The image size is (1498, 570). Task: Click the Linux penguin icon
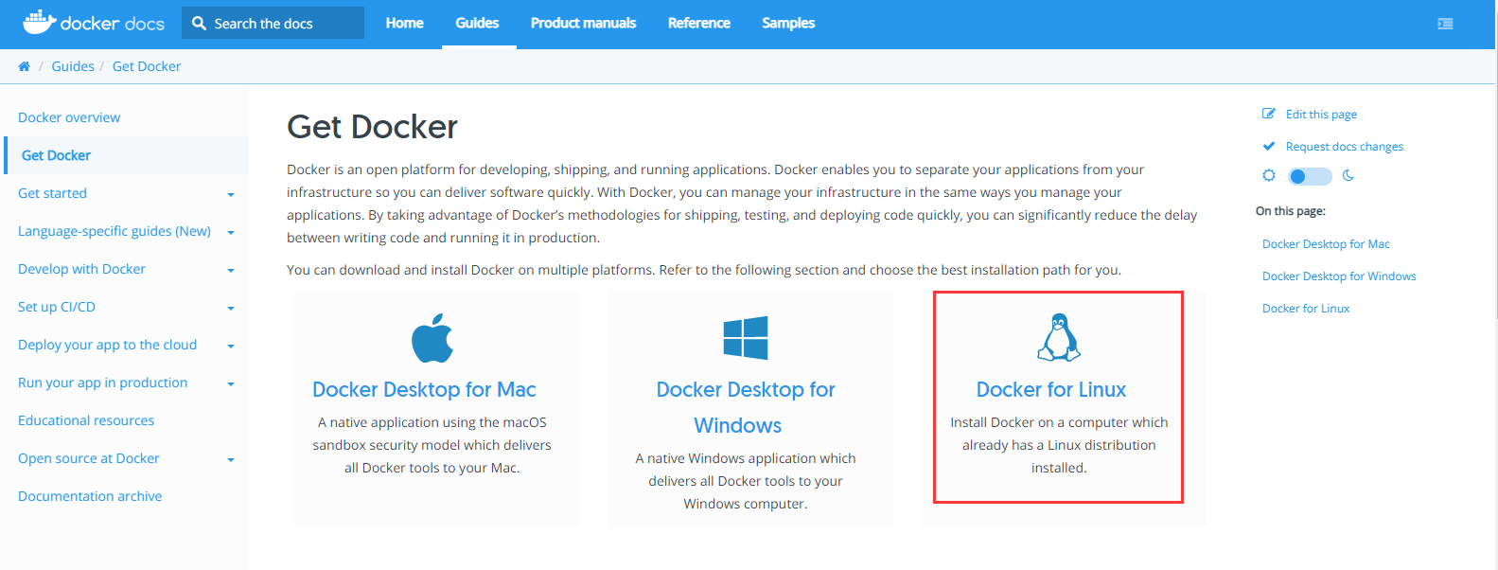[1059, 337]
